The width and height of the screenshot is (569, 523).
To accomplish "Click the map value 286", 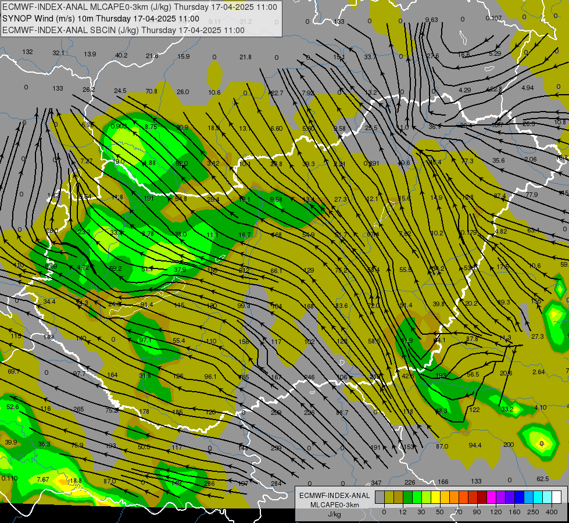I will (209, 483).
